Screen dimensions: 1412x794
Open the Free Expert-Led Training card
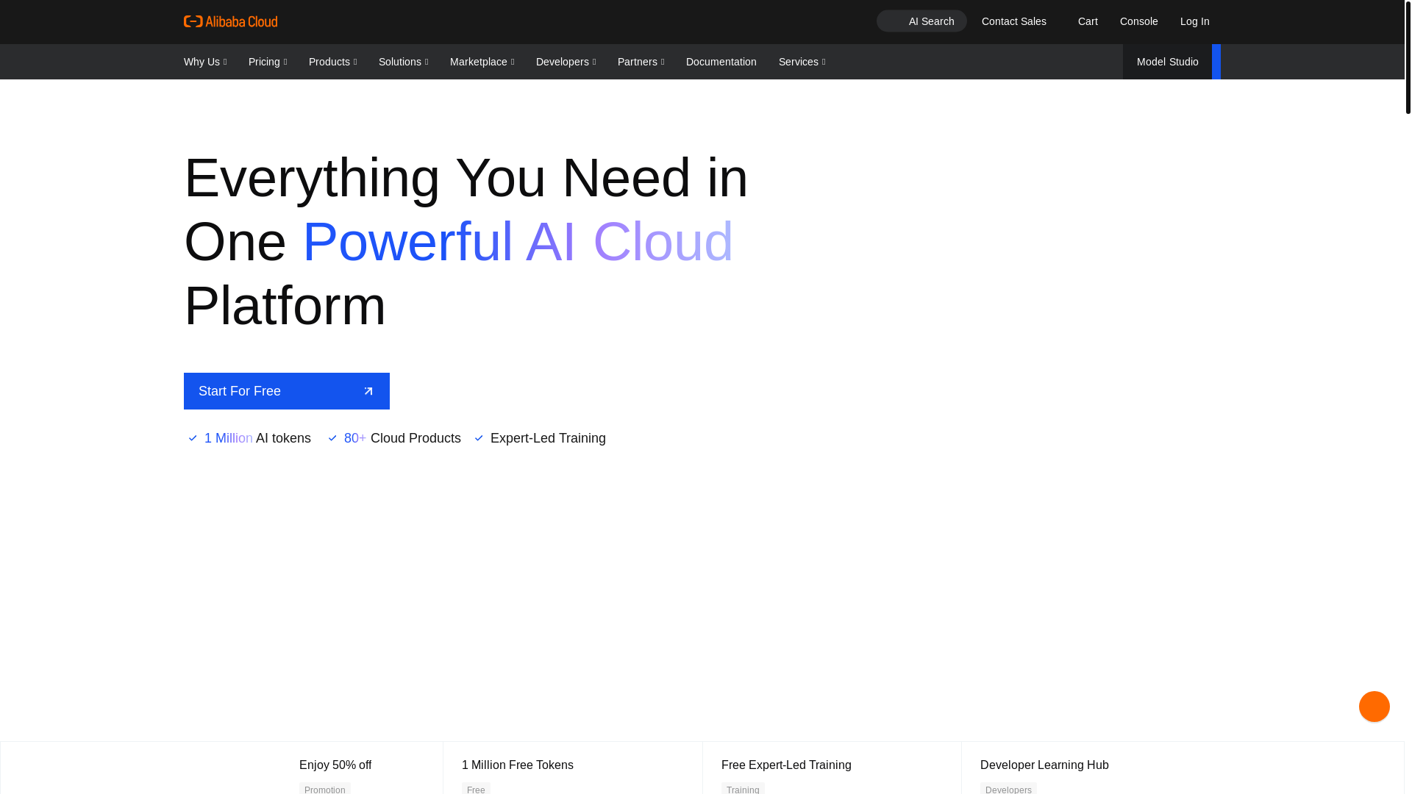[832, 768]
